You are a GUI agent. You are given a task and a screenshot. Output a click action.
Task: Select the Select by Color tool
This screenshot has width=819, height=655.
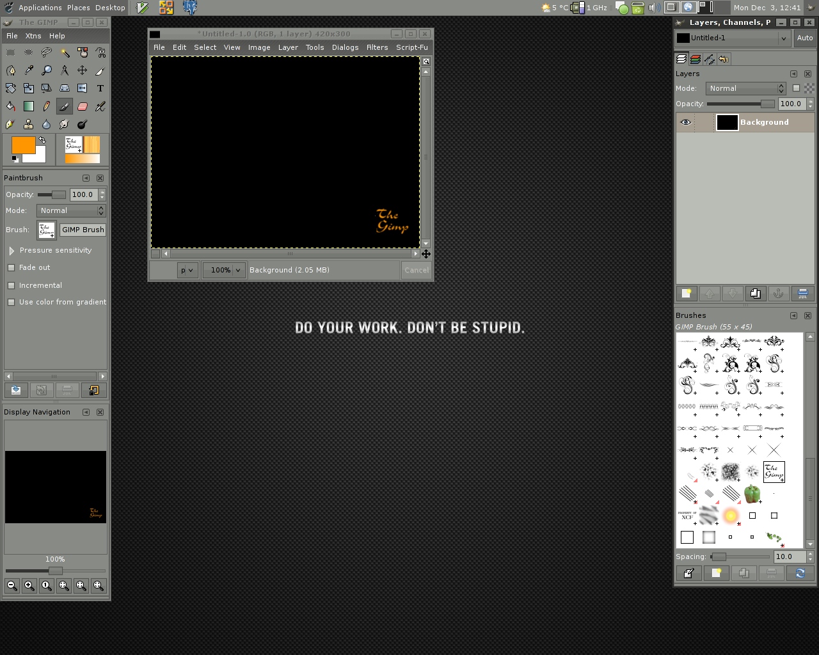click(83, 52)
